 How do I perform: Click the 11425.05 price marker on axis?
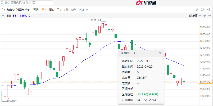pos(206,82)
